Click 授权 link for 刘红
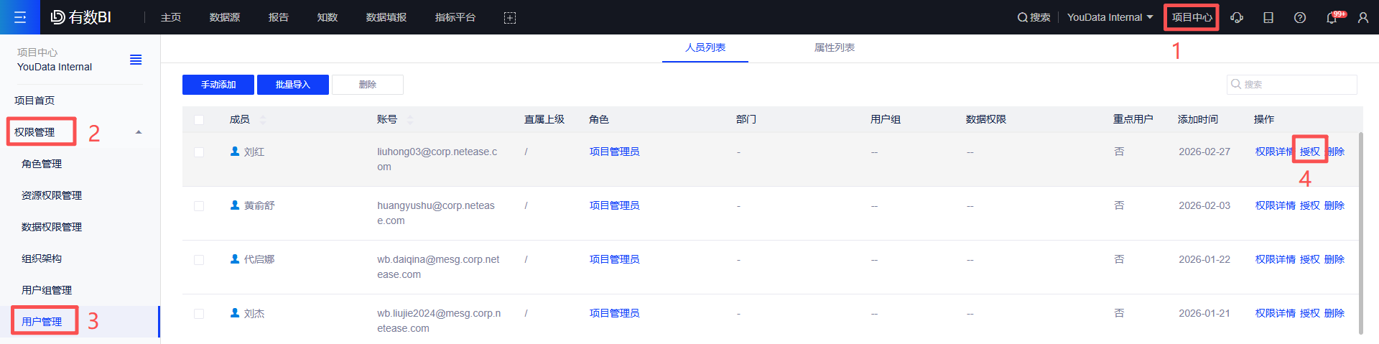 pyautogui.click(x=1310, y=152)
